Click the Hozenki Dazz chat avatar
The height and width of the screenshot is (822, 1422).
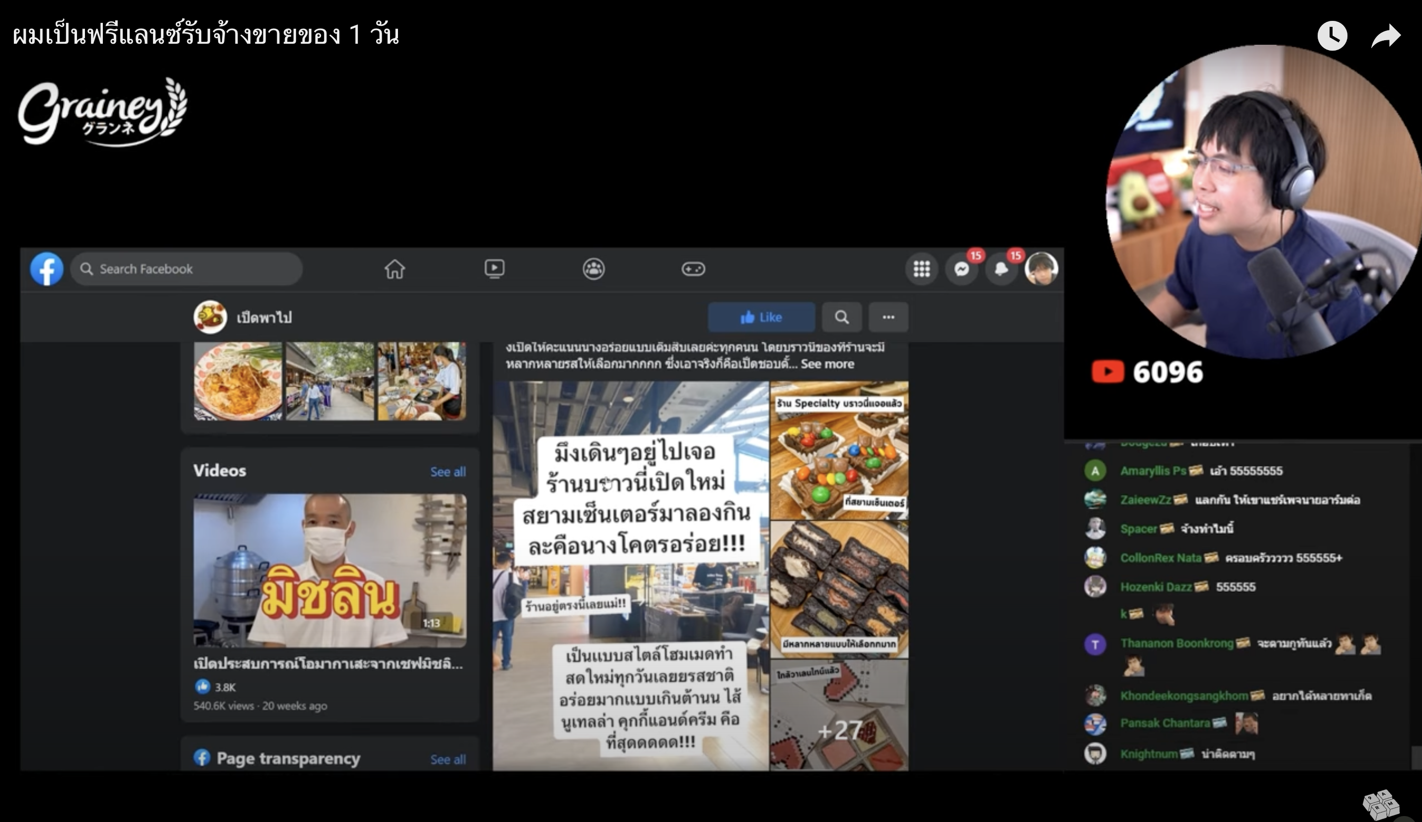(1095, 586)
